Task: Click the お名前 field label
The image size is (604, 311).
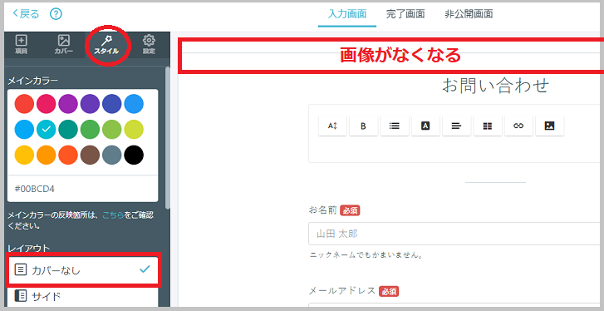Action: (x=323, y=210)
